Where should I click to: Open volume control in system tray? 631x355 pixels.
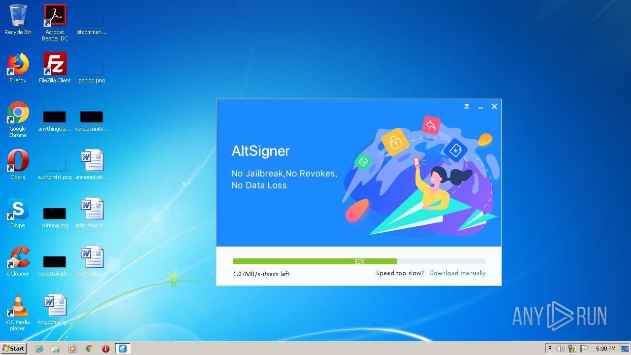tap(561, 349)
